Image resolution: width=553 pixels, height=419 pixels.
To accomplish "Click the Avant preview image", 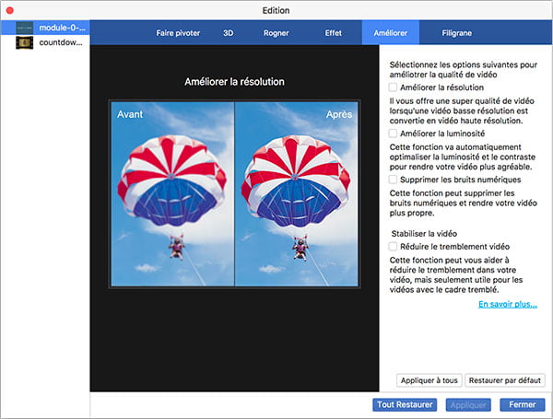I will (x=172, y=194).
